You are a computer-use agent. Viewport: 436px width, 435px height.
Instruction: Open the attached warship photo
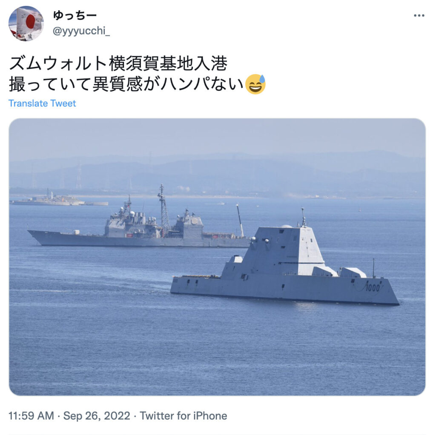click(x=217, y=257)
